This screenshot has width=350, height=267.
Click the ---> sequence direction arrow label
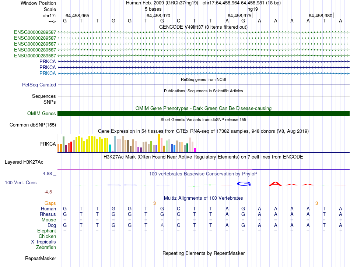point(52,21)
